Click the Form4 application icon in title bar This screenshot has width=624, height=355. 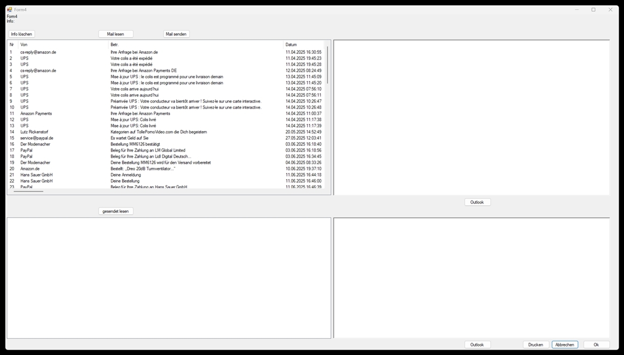point(9,9)
